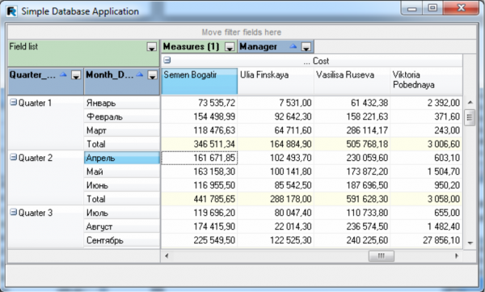
Task: Click the vertical scrollbar up arrow
Action: 470,102
